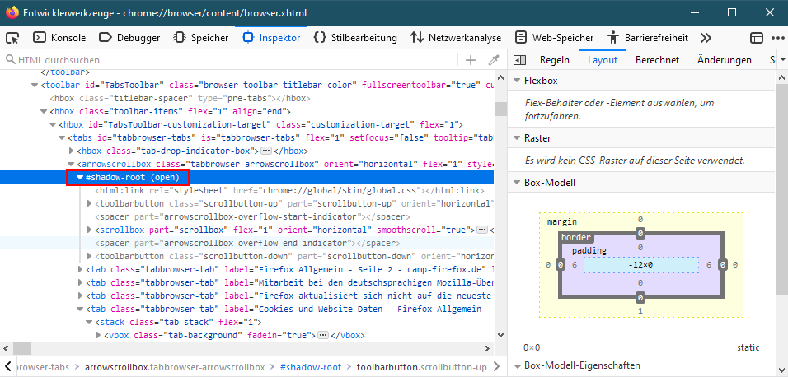Open the frame selection icon in toolbar
788x377 pixels.
756,38
